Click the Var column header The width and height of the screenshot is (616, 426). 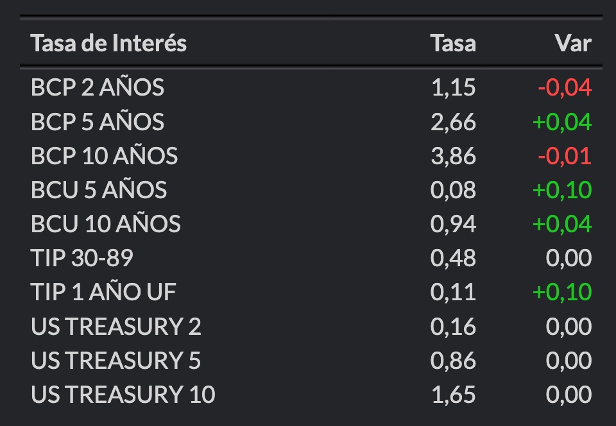pos(573,43)
